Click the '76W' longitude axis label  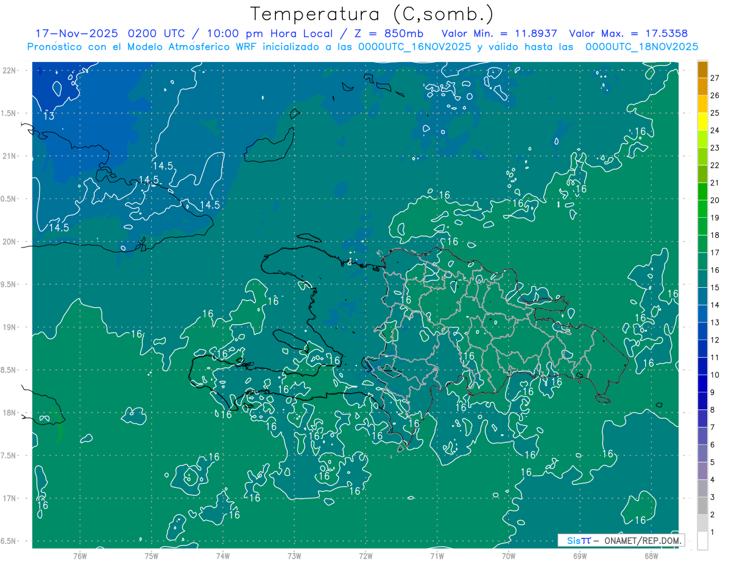[x=80, y=555]
